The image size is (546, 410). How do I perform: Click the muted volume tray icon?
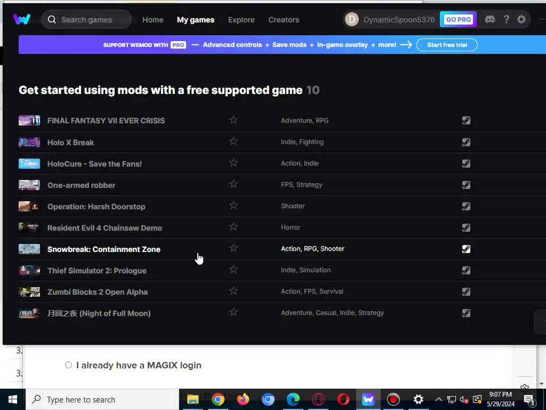(x=464, y=400)
